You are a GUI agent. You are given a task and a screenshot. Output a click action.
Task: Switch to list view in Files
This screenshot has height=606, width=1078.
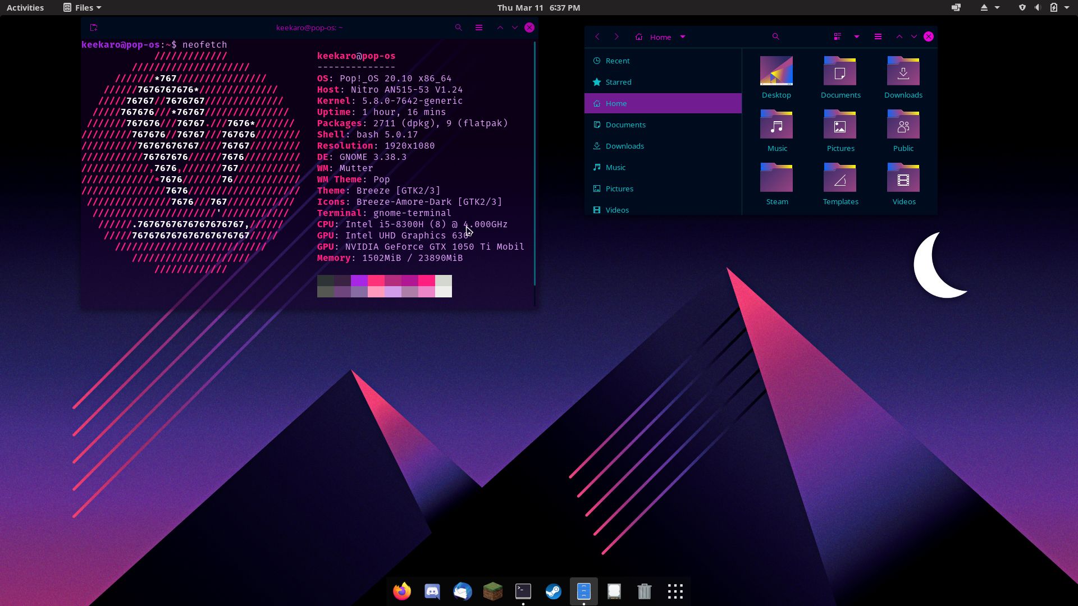[x=838, y=36]
